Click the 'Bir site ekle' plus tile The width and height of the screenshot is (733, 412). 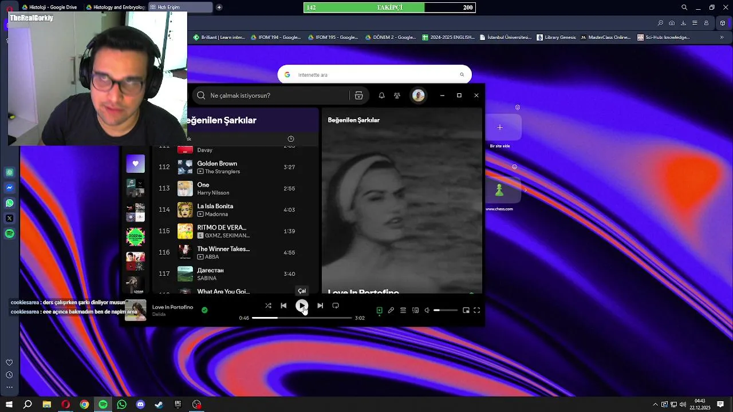500,128
